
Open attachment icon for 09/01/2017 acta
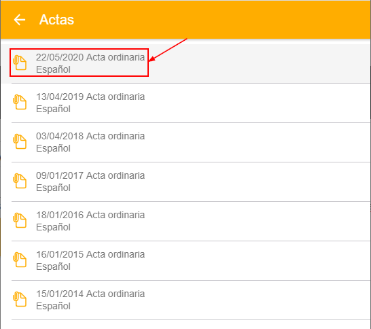(x=20, y=181)
